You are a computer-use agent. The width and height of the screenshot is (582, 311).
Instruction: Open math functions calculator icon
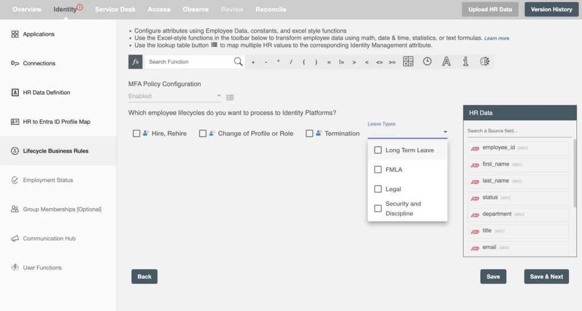click(x=408, y=61)
